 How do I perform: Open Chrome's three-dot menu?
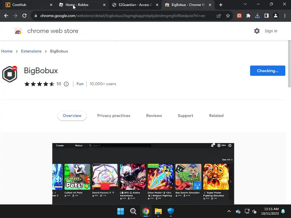[285, 16]
